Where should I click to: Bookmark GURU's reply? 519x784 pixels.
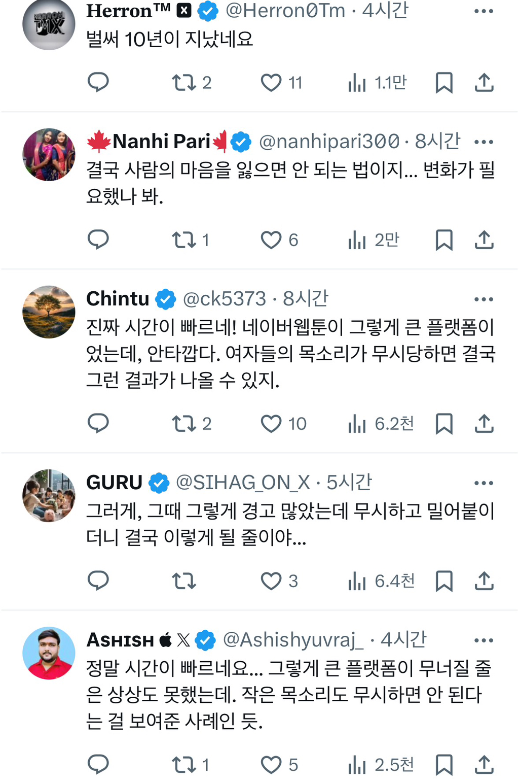[444, 581]
